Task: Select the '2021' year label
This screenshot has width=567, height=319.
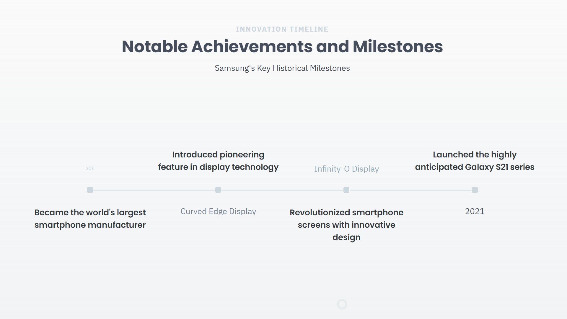Action: click(475, 211)
